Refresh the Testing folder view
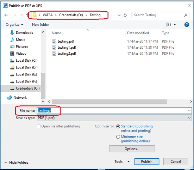The height and width of the screenshot is (170, 194). (125, 15)
